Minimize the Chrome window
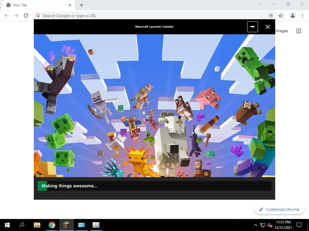309x231 pixels. pos(274,4)
